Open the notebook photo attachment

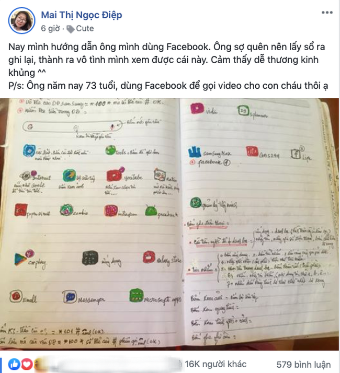169,224
